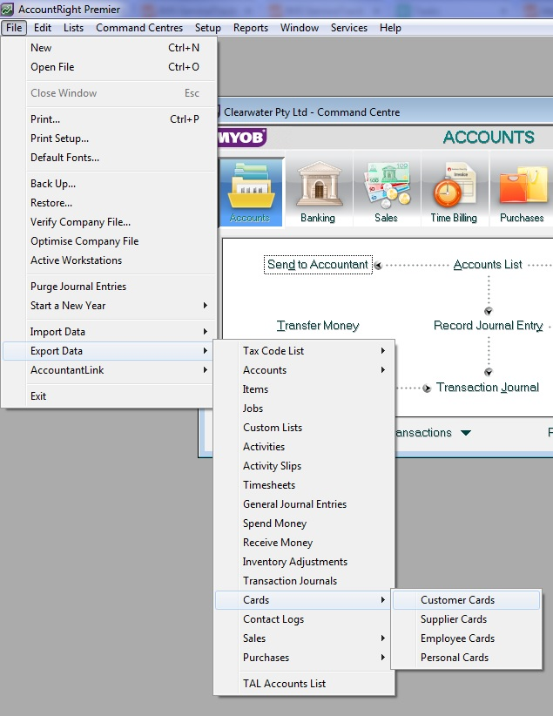The image size is (553, 716).
Task: Expand the Import Data submenu arrow
Action: (205, 332)
